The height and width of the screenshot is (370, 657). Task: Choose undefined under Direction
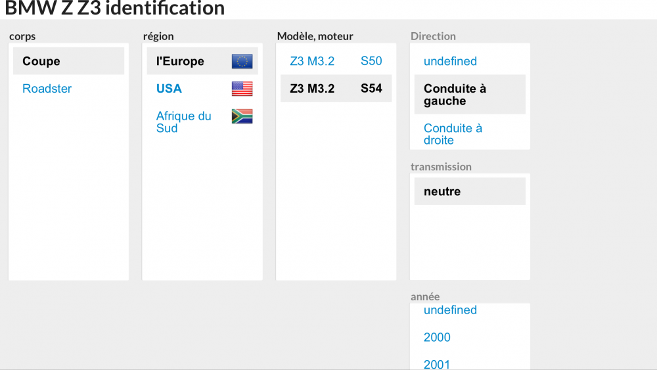pyautogui.click(x=450, y=61)
